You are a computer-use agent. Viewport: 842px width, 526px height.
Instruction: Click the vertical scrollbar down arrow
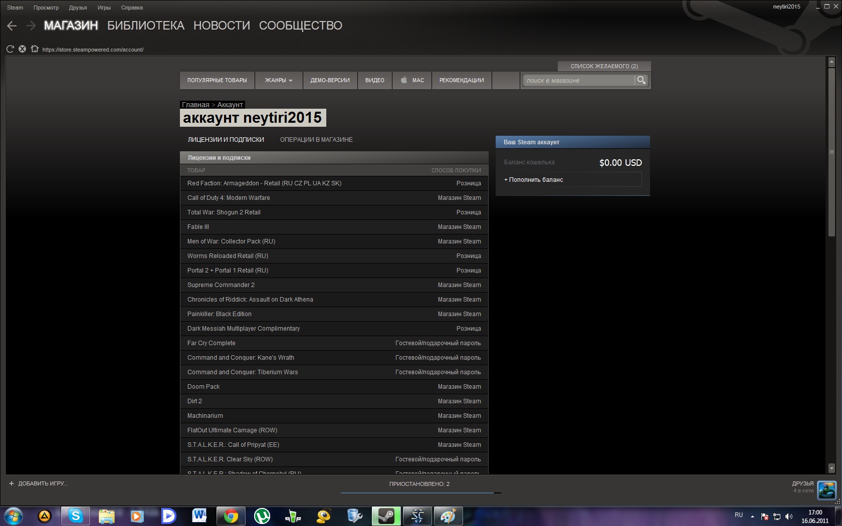831,468
